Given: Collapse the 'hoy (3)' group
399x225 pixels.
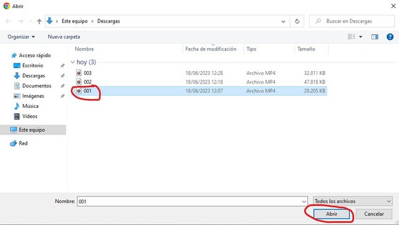Looking at the screenshot, I should 72,62.
